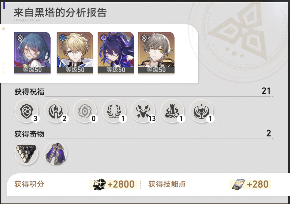Click the Destruction tower blessing icon
The width and height of the screenshot is (290, 204).
(172, 111)
